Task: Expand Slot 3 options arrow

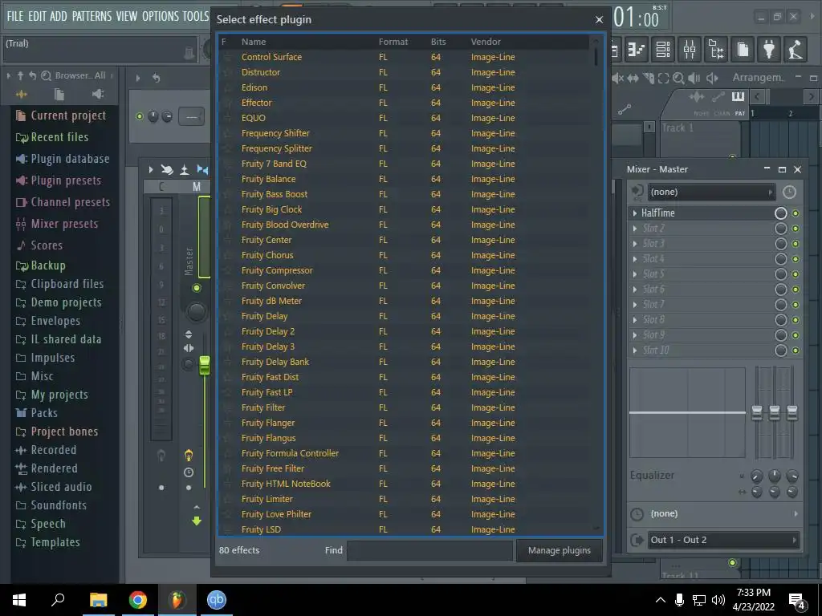Action: [x=635, y=244]
